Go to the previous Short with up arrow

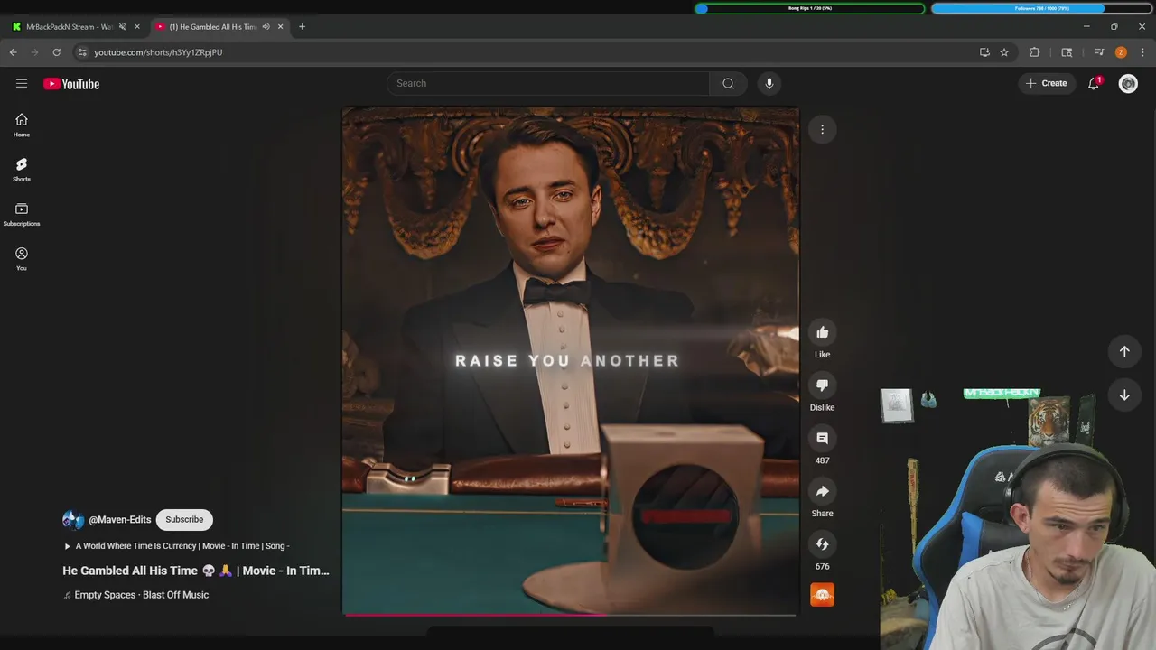click(1124, 351)
